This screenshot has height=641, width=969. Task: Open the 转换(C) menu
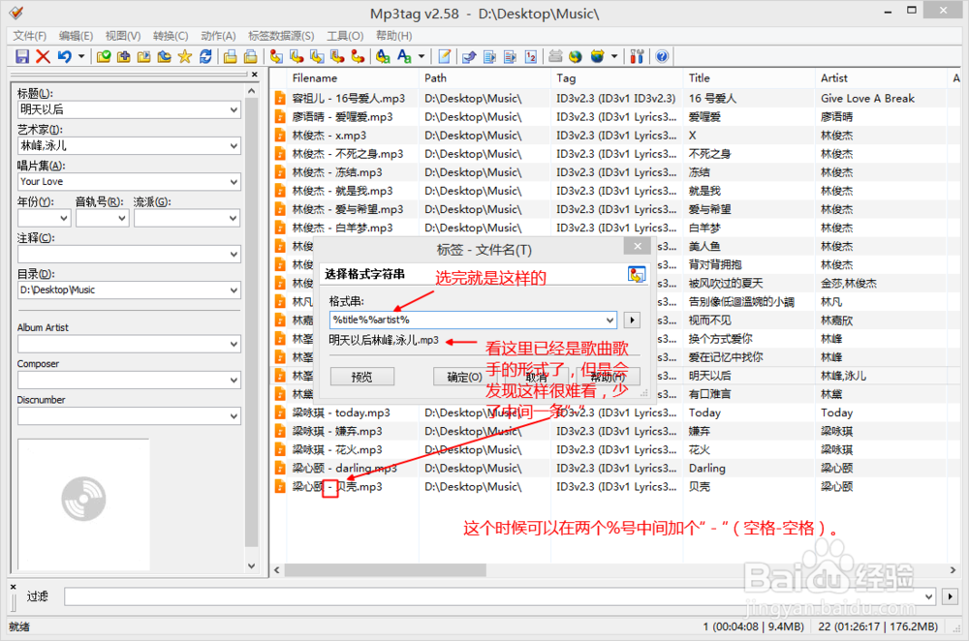click(171, 36)
